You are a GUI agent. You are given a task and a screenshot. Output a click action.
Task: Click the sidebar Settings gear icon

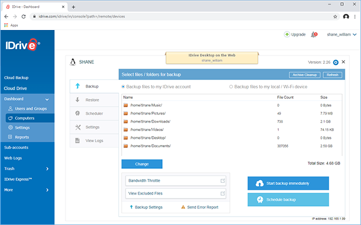(11, 127)
